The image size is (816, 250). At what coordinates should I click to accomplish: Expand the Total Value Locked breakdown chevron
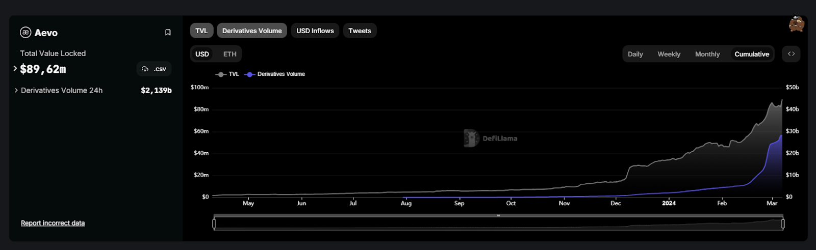tap(15, 68)
